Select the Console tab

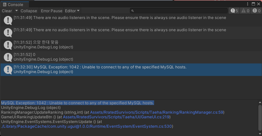pyautogui.click(x=13, y=4)
